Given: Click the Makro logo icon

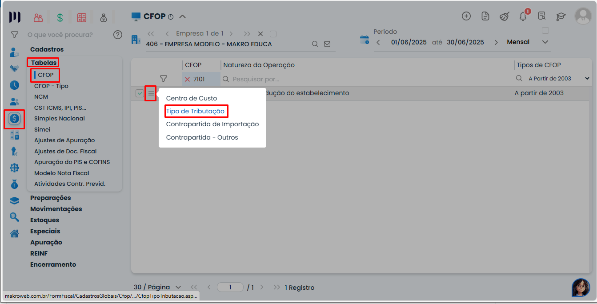Looking at the screenshot, I should [x=15, y=17].
